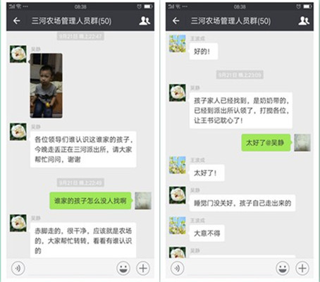Viewport: 320px width, 282px height.
Task: Open group members icon in right screenshot
Action: pyautogui.click(x=304, y=21)
